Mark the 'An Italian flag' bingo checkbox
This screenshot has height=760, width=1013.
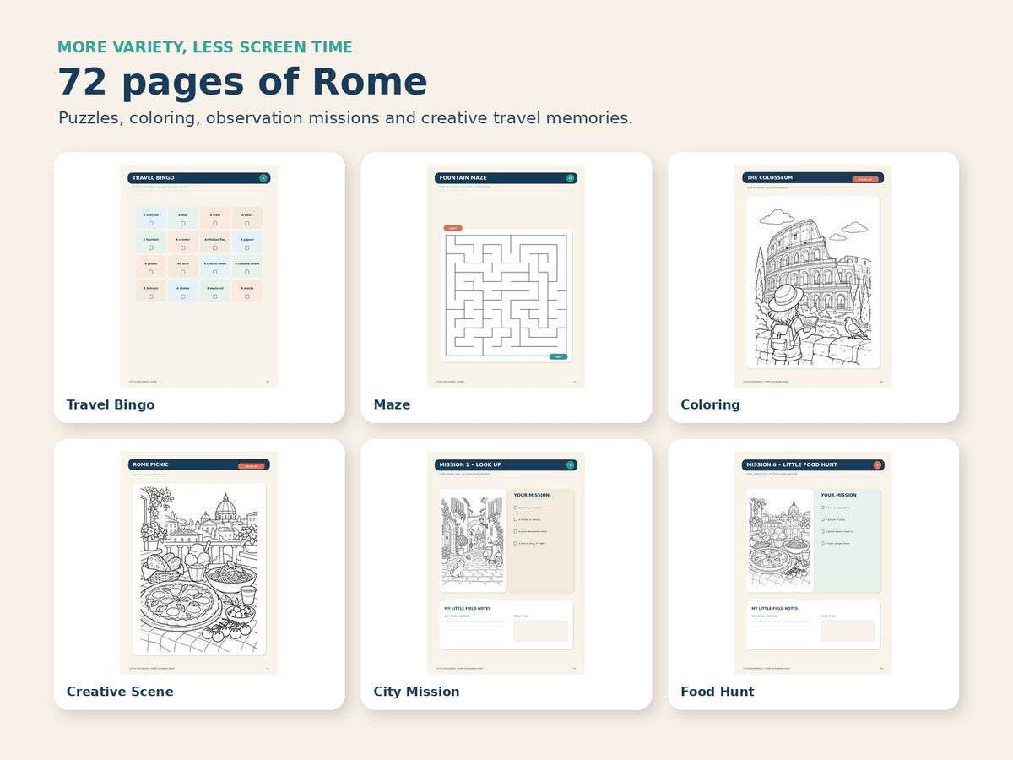coord(215,247)
